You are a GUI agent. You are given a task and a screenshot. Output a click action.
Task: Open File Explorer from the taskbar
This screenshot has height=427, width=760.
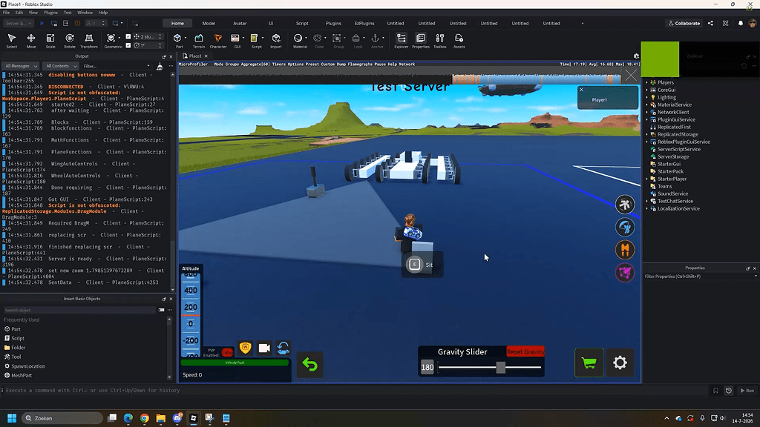(x=160, y=418)
